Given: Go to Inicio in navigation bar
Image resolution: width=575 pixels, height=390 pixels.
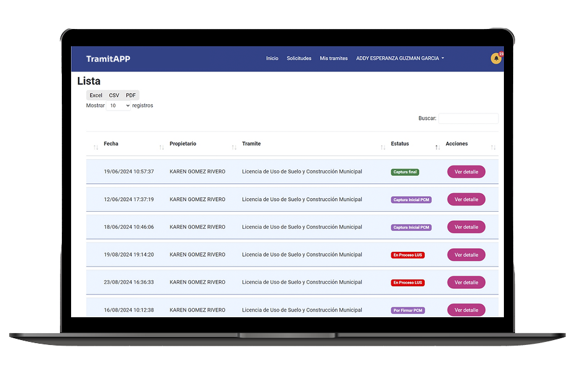Looking at the screenshot, I should point(272,59).
